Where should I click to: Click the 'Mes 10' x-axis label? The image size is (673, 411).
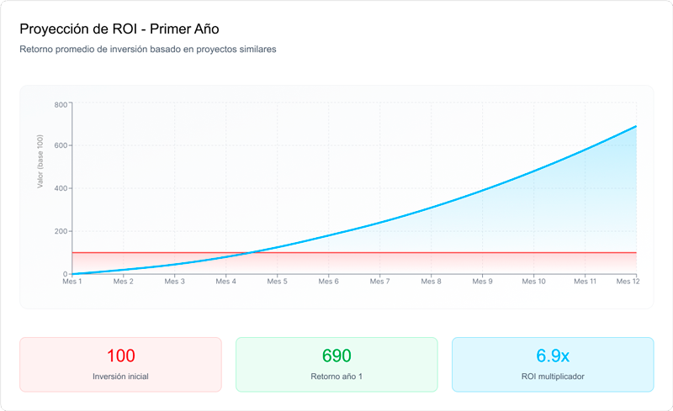point(534,282)
